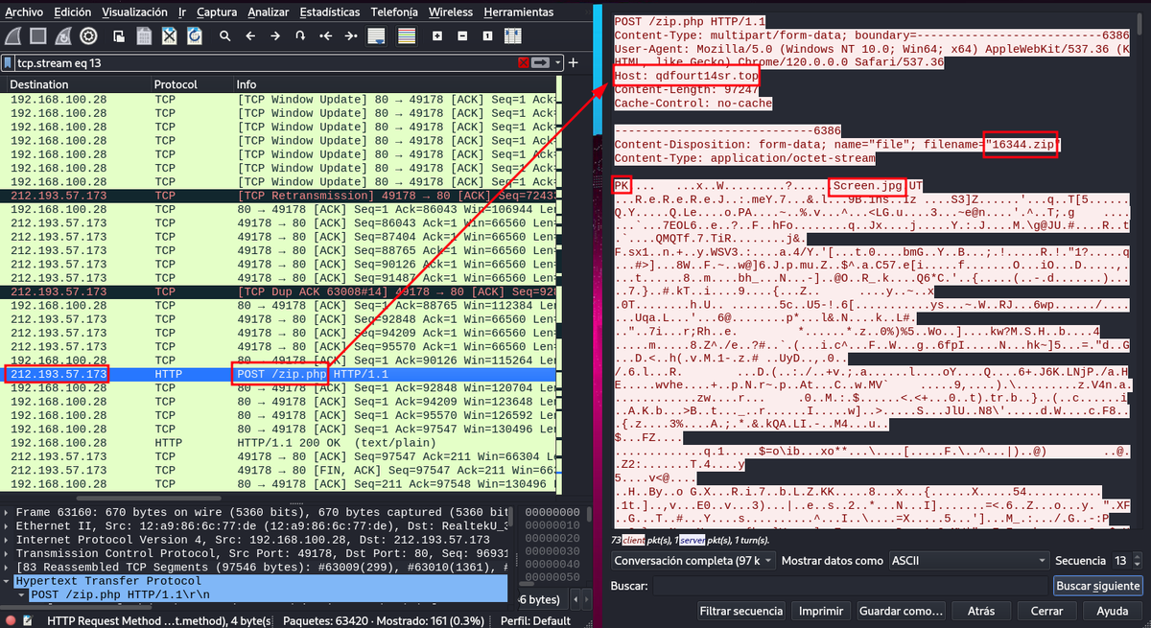Open capture options with gear icon
This screenshot has height=628, width=1151.
(88, 35)
